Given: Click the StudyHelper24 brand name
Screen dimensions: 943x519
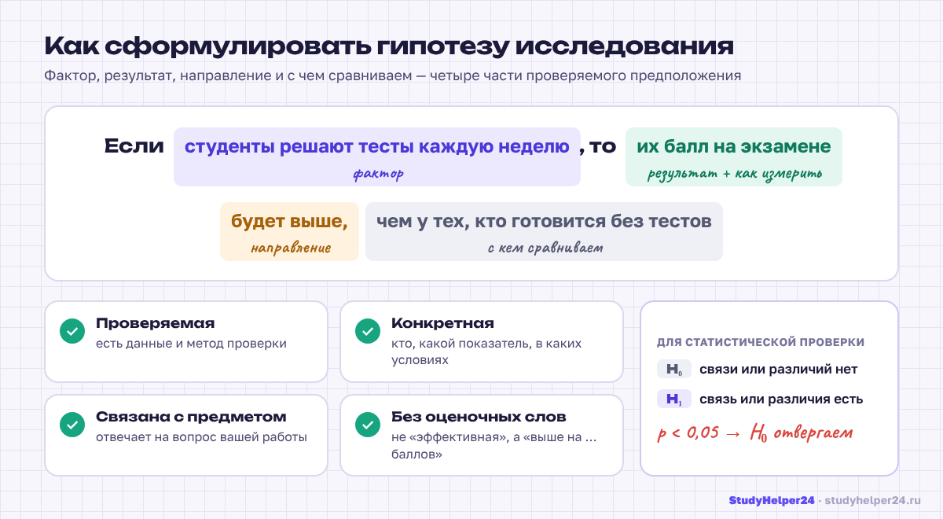Looking at the screenshot, I should click(772, 500).
